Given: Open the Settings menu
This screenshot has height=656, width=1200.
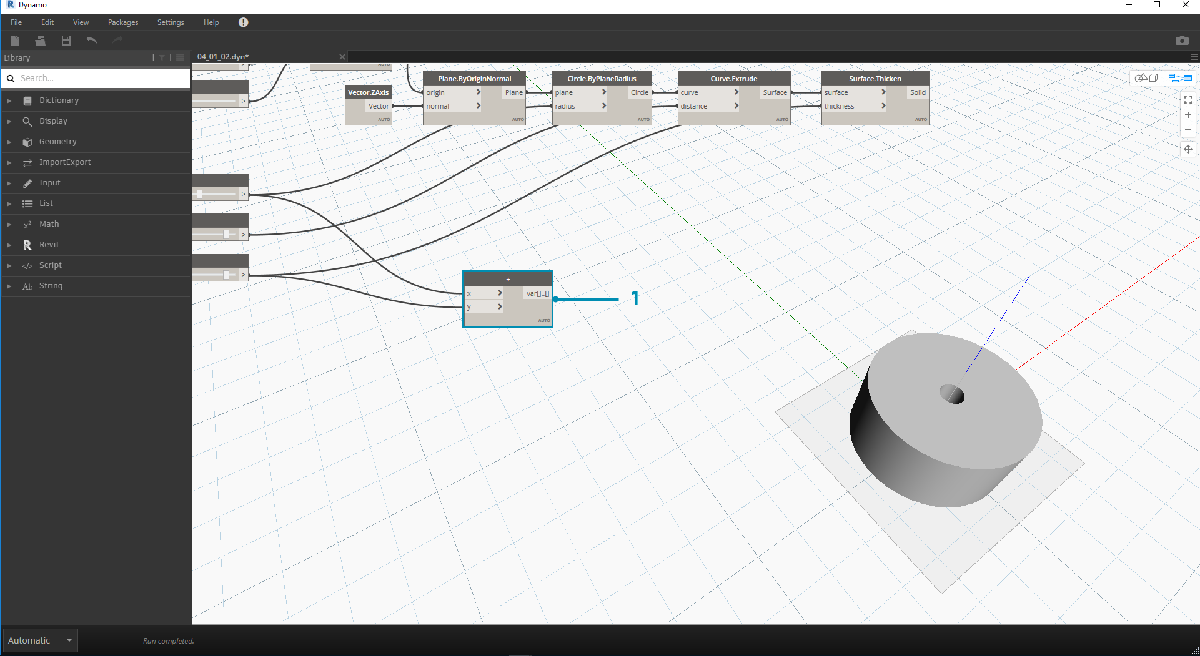Looking at the screenshot, I should click(171, 22).
